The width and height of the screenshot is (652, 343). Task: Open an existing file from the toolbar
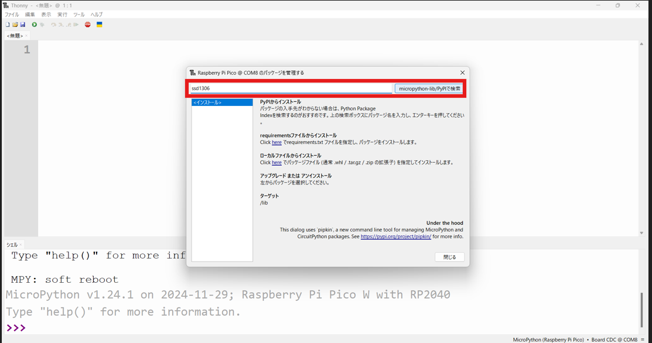pyautogui.click(x=15, y=24)
